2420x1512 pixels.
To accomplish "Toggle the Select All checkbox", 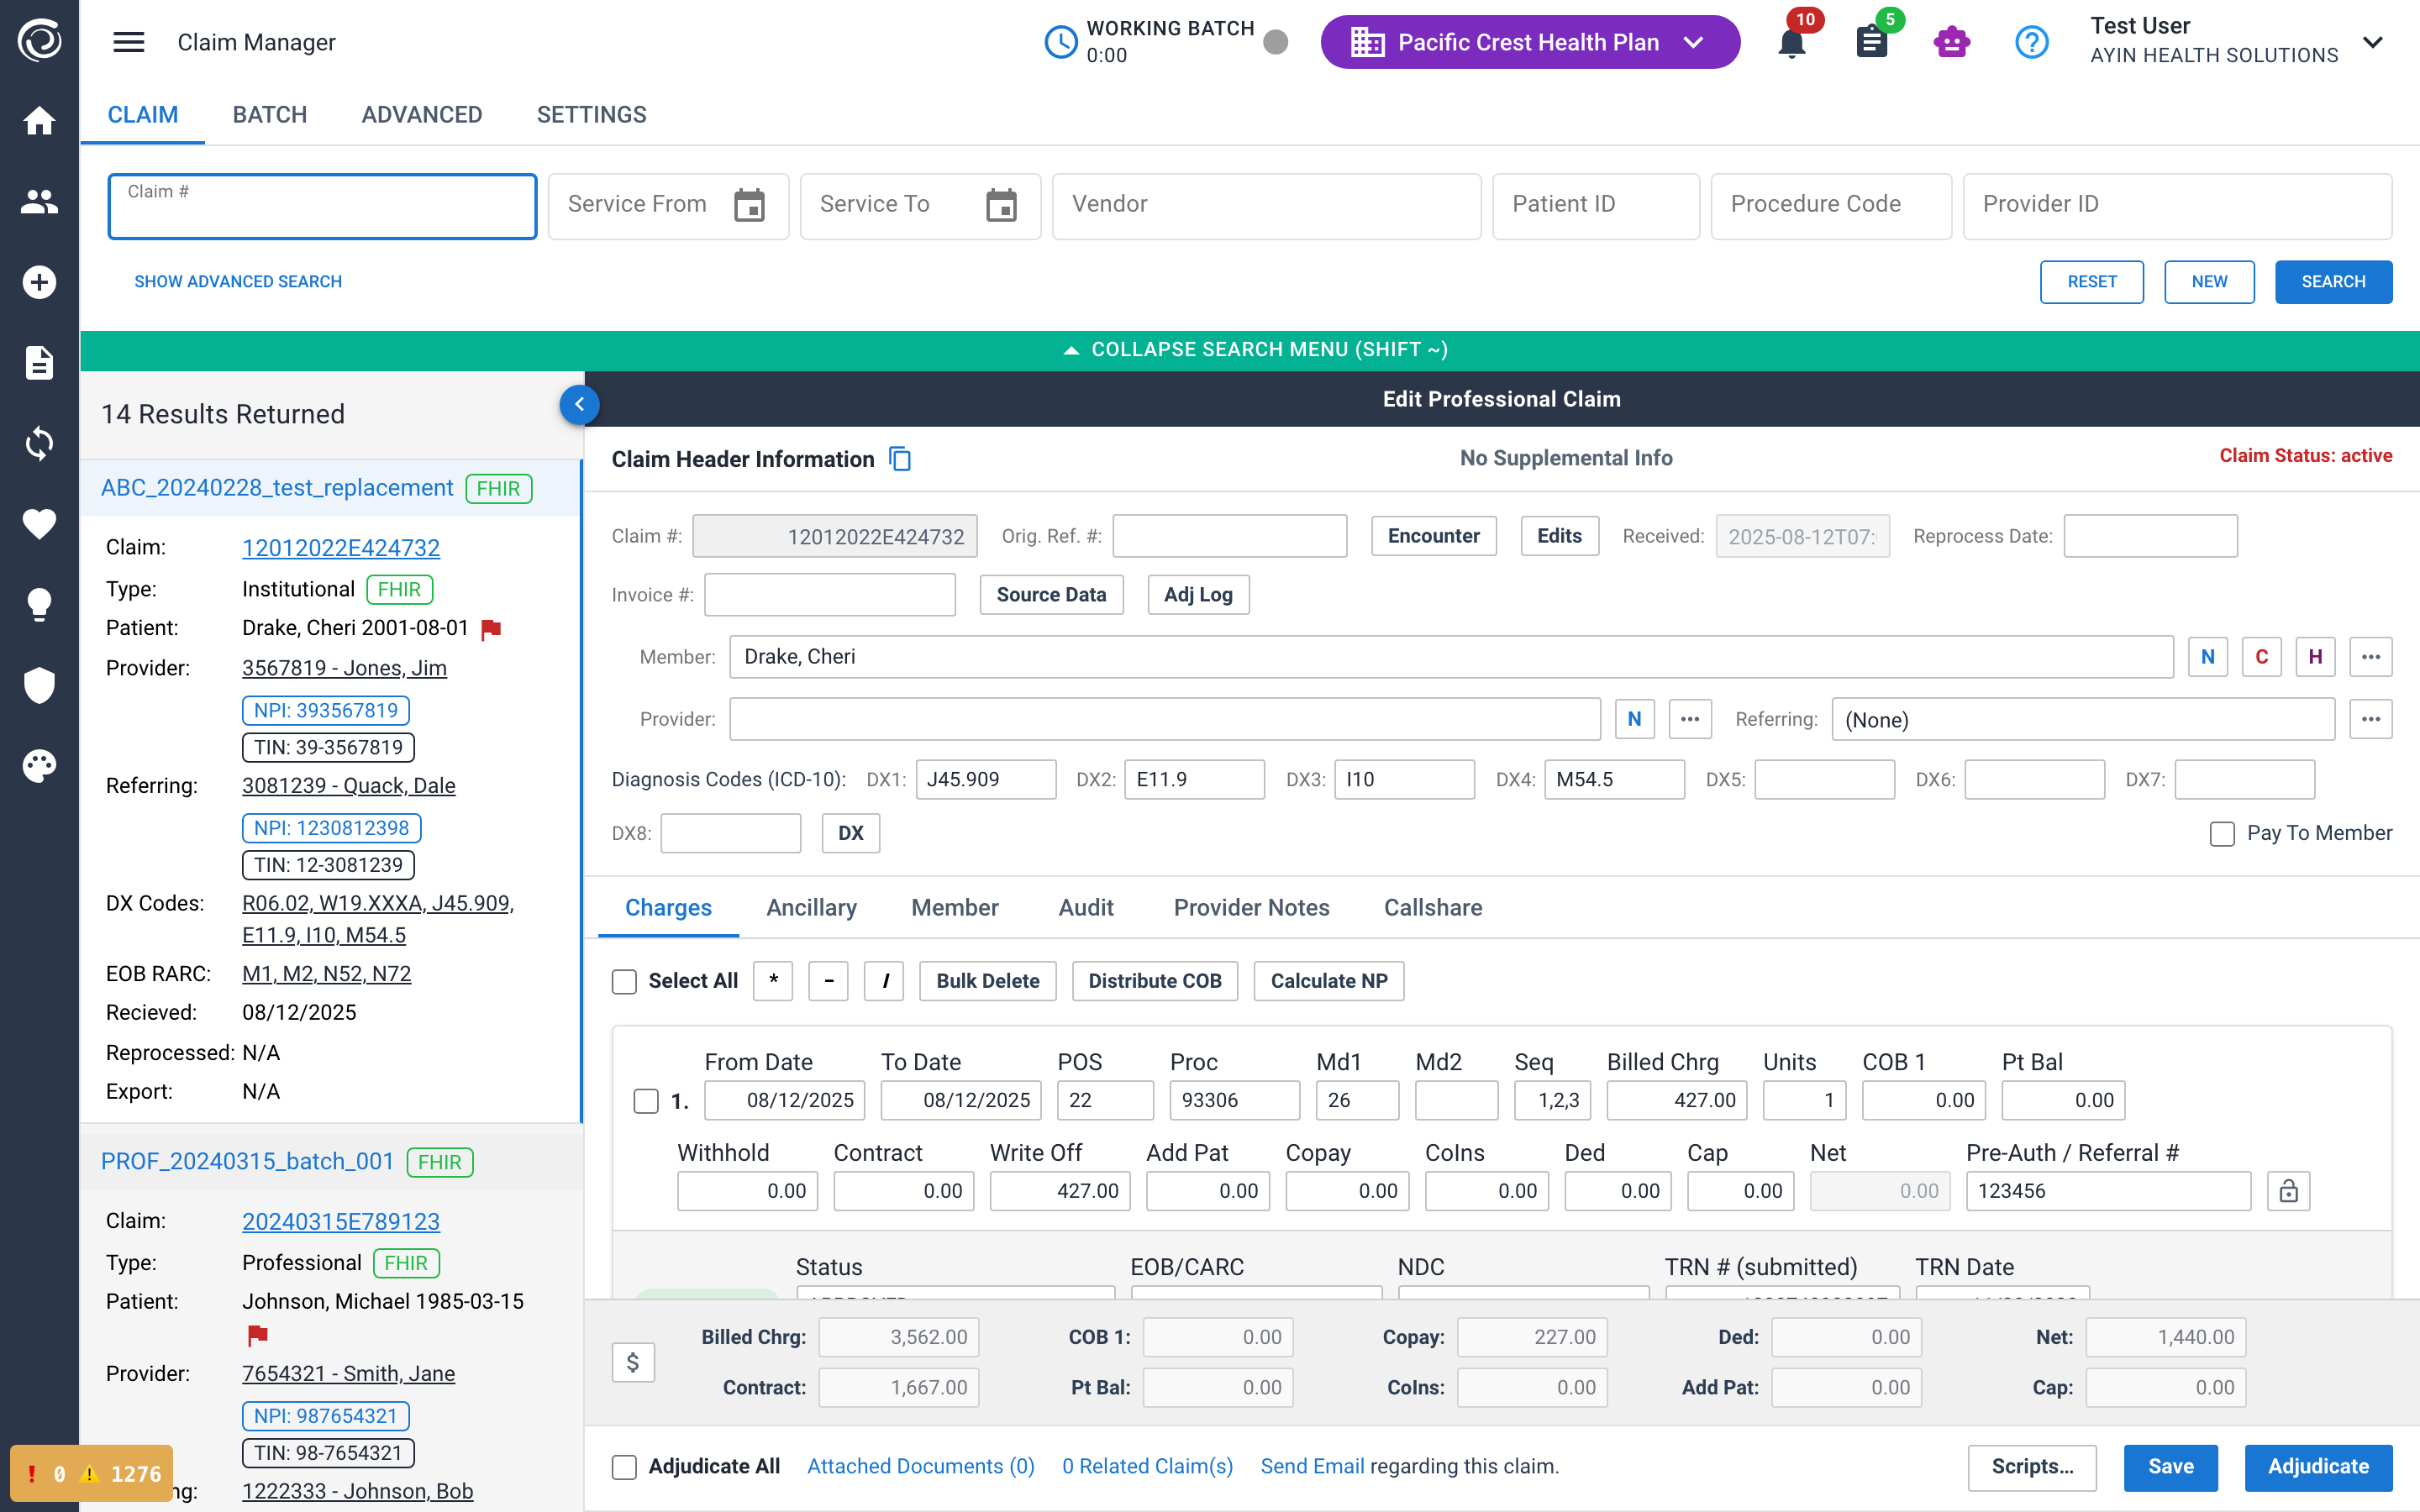I will 624,981.
